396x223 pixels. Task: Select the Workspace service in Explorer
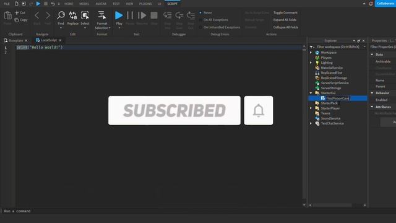point(329,53)
